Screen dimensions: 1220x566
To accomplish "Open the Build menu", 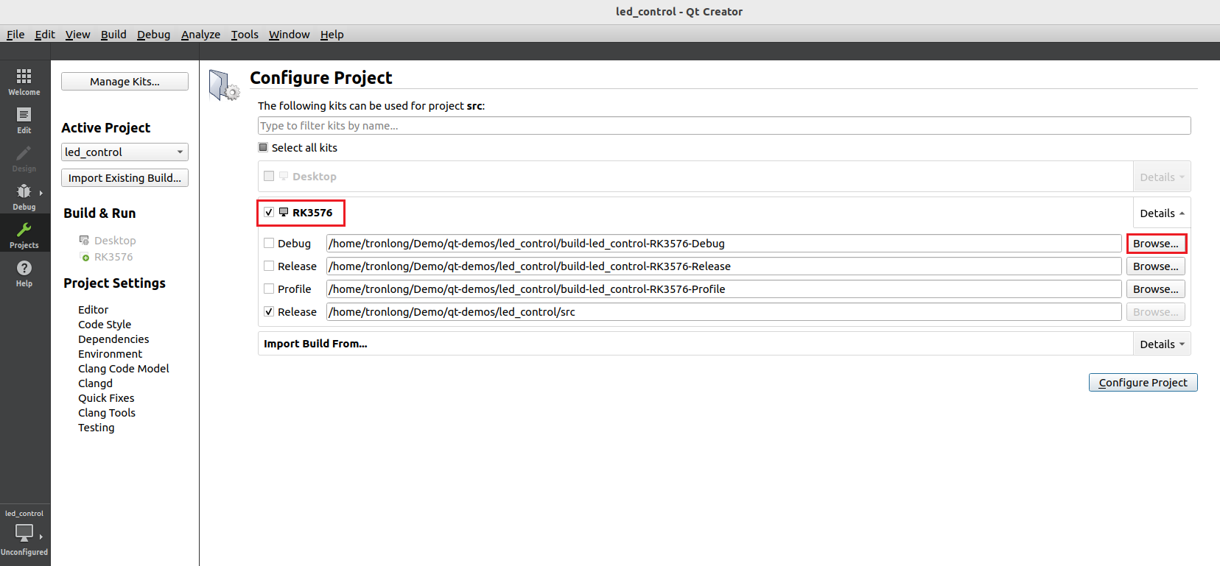I will point(113,35).
